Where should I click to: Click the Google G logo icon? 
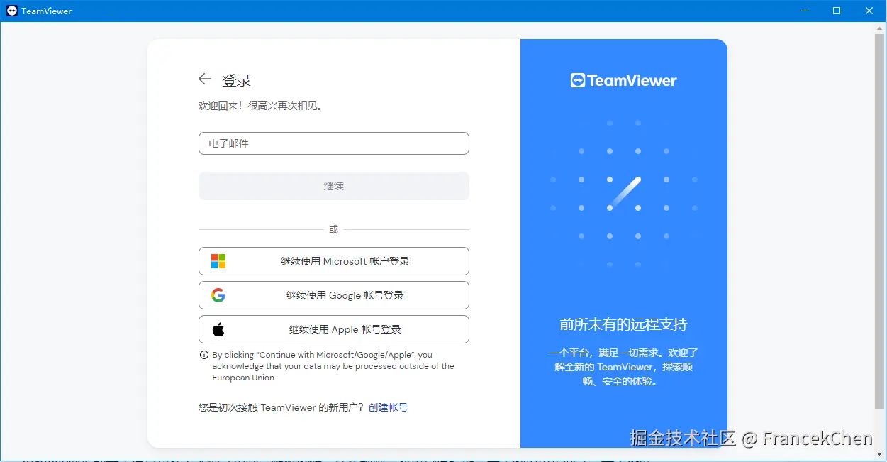pos(218,295)
